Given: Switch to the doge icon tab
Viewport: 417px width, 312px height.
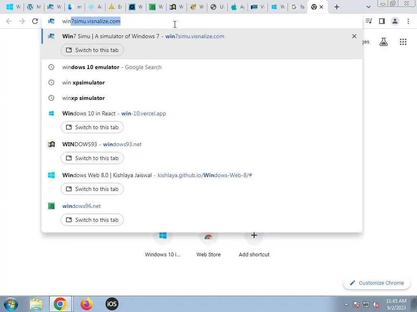Looking at the screenshot, I should click(197, 7).
